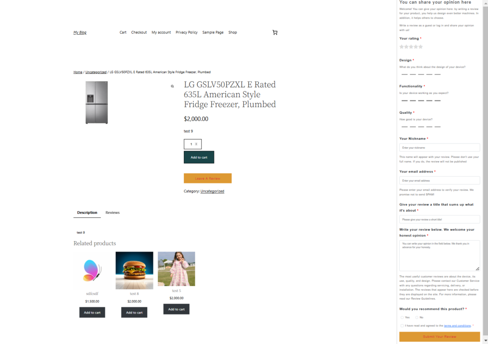Click the Your Nickname input field
The width and height of the screenshot is (488, 344).
pos(439,147)
